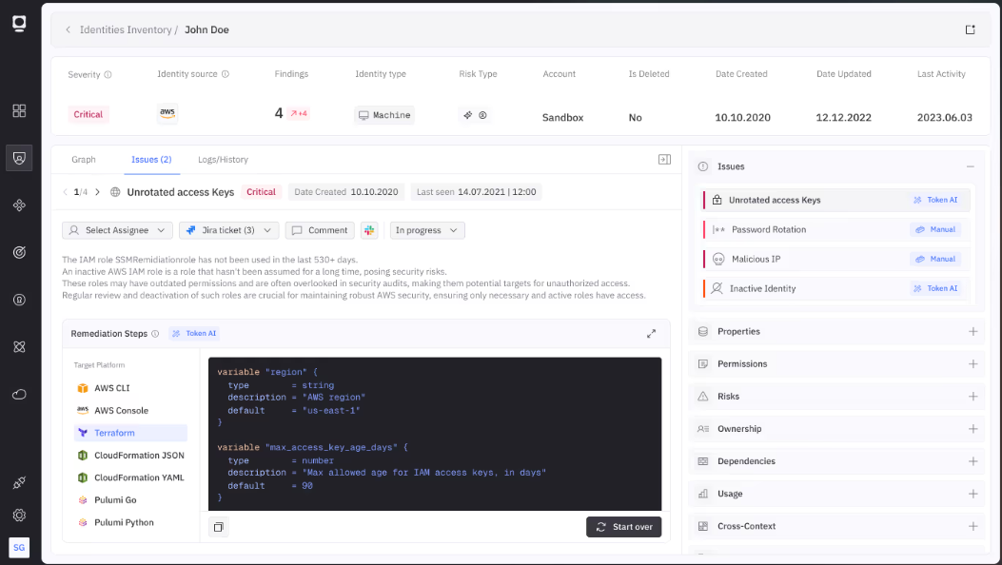
Task: Click the Token AI badge in Remediation Steps
Action: point(194,333)
